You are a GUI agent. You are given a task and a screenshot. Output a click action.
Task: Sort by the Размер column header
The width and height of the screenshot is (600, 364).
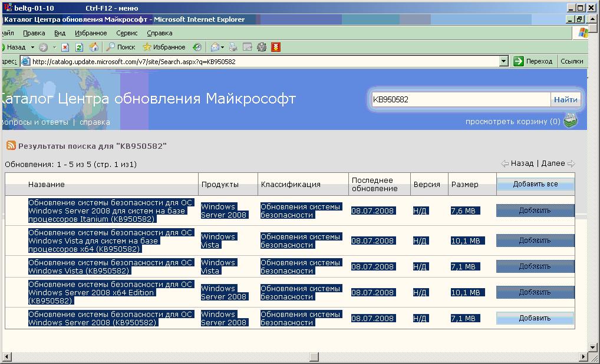pos(464,185)
